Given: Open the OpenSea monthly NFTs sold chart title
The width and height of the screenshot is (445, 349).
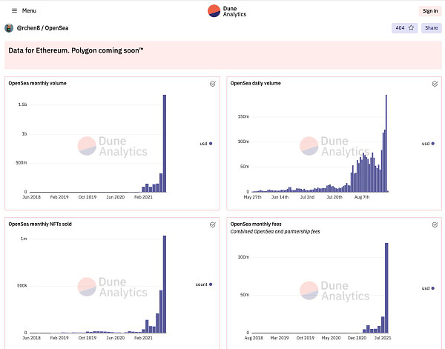Looking at the screenshot, I should pos(40,225).
